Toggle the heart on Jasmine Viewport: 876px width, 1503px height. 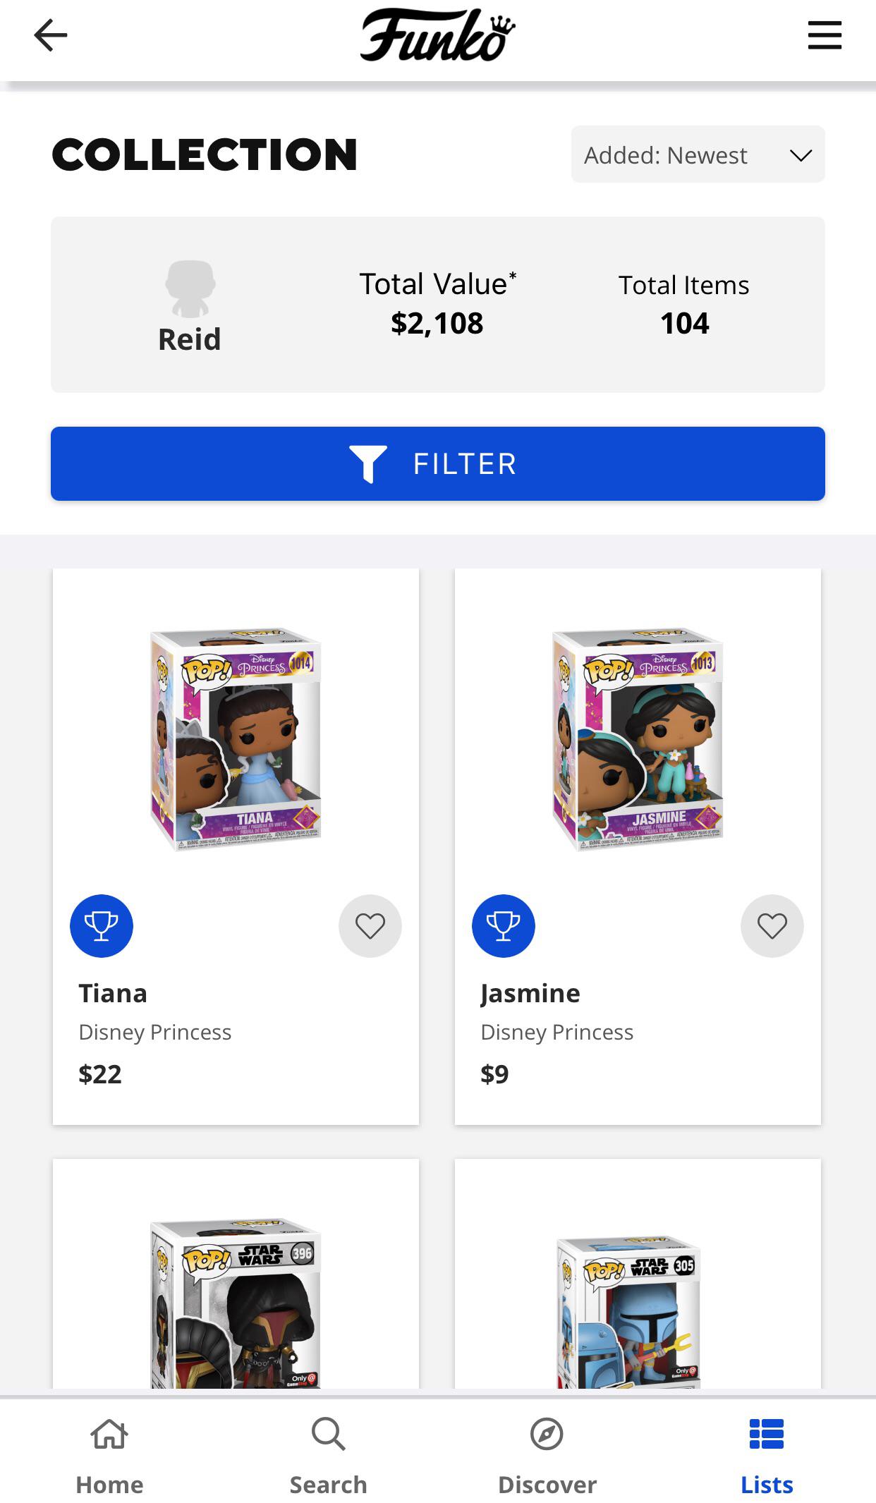772,926
